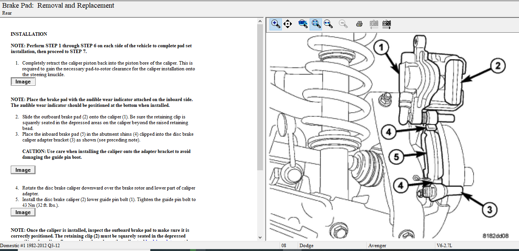
Task: Click the Avenger model field in status bar
Action: pos(377,246)
